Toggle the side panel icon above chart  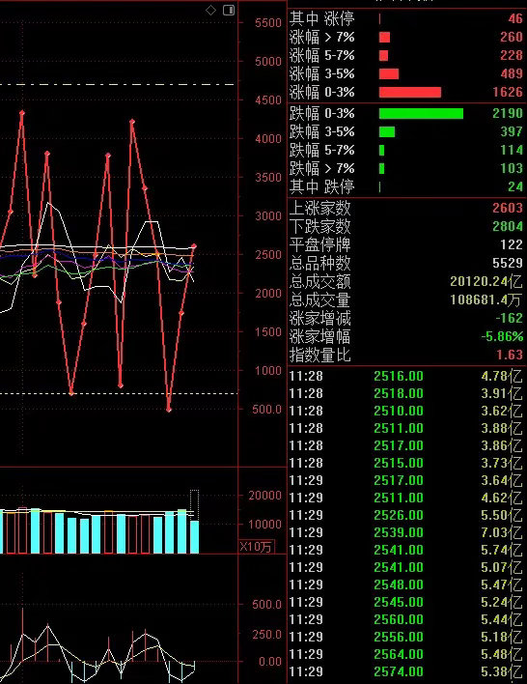[229, 10]
